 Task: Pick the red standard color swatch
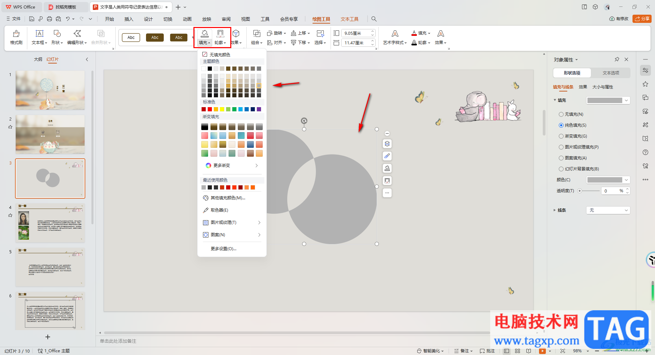tap(210, 109)
